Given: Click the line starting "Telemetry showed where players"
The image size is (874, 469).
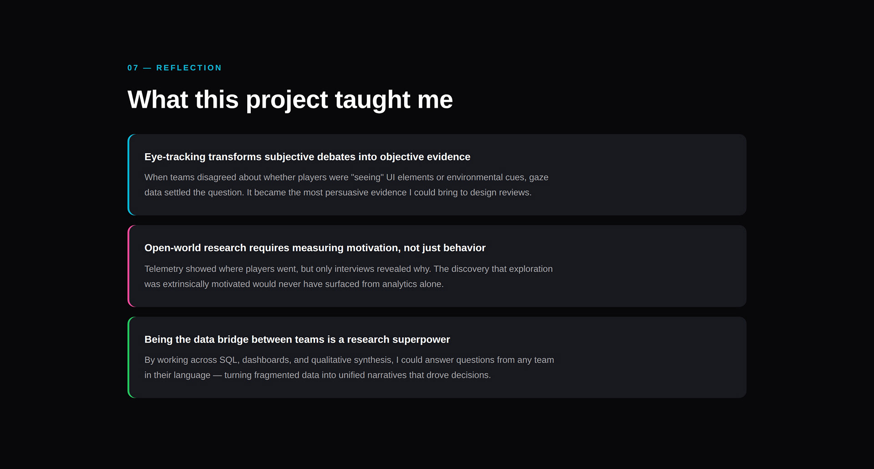Looking at the screenshot, I should point(348,269).
